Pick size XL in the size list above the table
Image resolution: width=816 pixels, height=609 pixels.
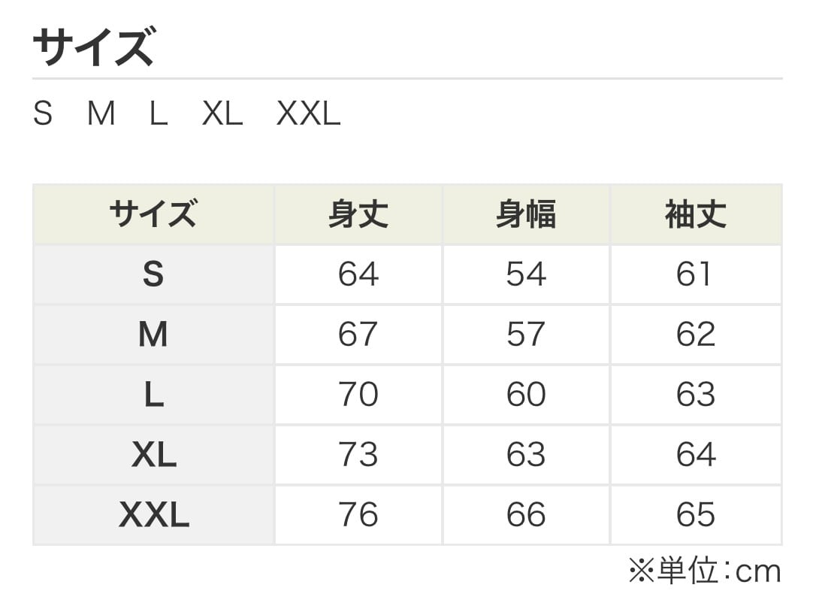tap(222, 114)
